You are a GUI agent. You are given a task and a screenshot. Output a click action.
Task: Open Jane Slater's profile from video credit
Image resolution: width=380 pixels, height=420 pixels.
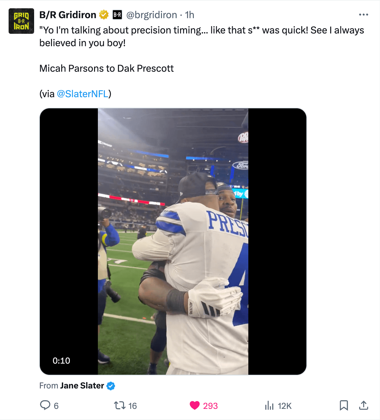(82, 386)
